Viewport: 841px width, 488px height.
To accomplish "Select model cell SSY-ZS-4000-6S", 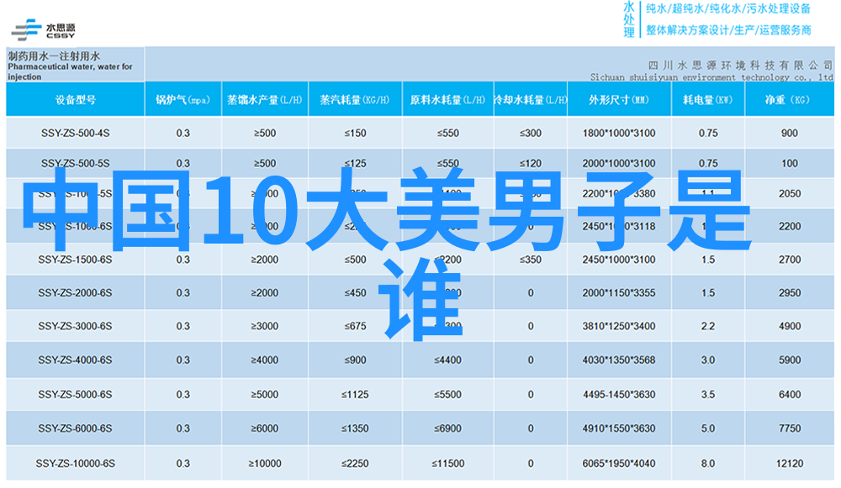I will [x=75, y=360].
